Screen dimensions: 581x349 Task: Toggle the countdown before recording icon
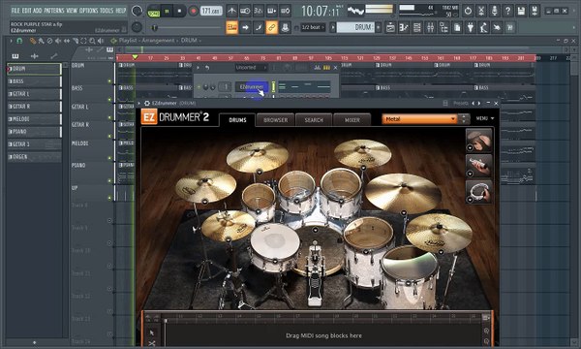coord(259,11)
